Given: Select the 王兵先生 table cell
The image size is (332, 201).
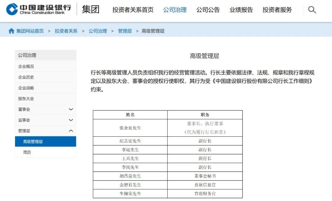Looking at the screenshot, I should click(x=130, y=159).
